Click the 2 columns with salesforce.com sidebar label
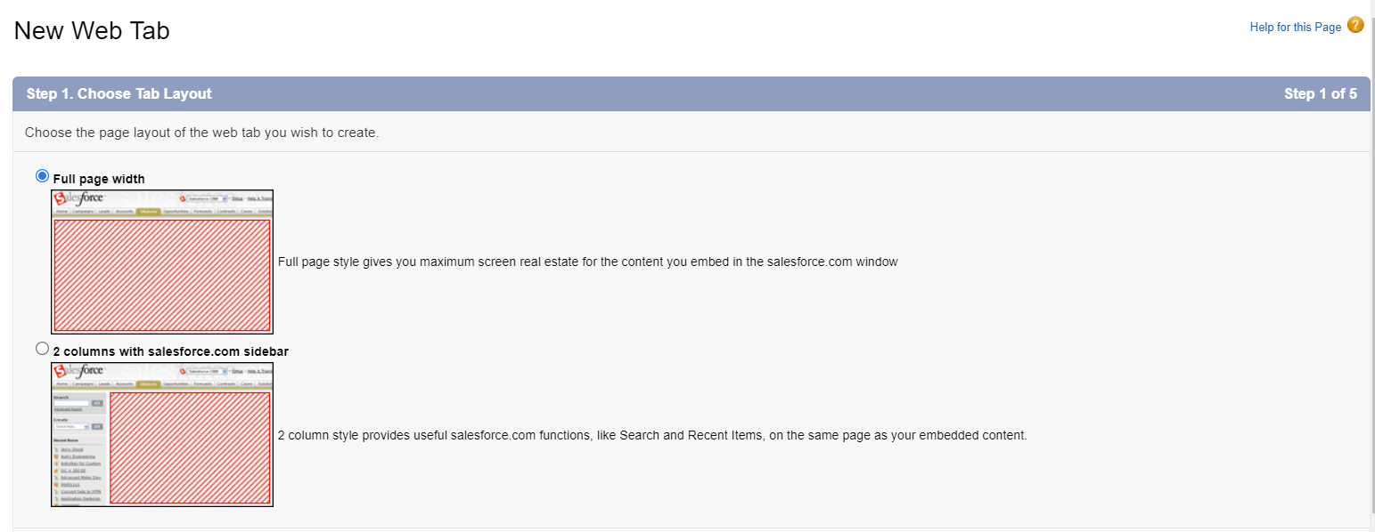1375x532 pixels. [x=170, y=351]
